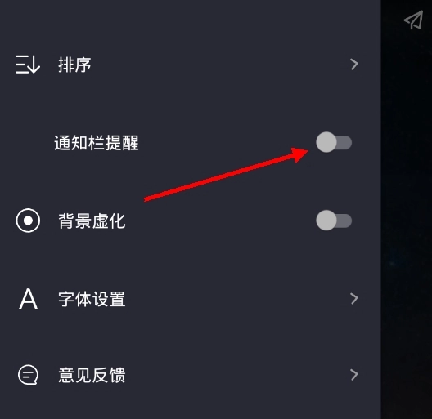
Task: Click the gray track of 背景虚化 switch
Action: 344,221
